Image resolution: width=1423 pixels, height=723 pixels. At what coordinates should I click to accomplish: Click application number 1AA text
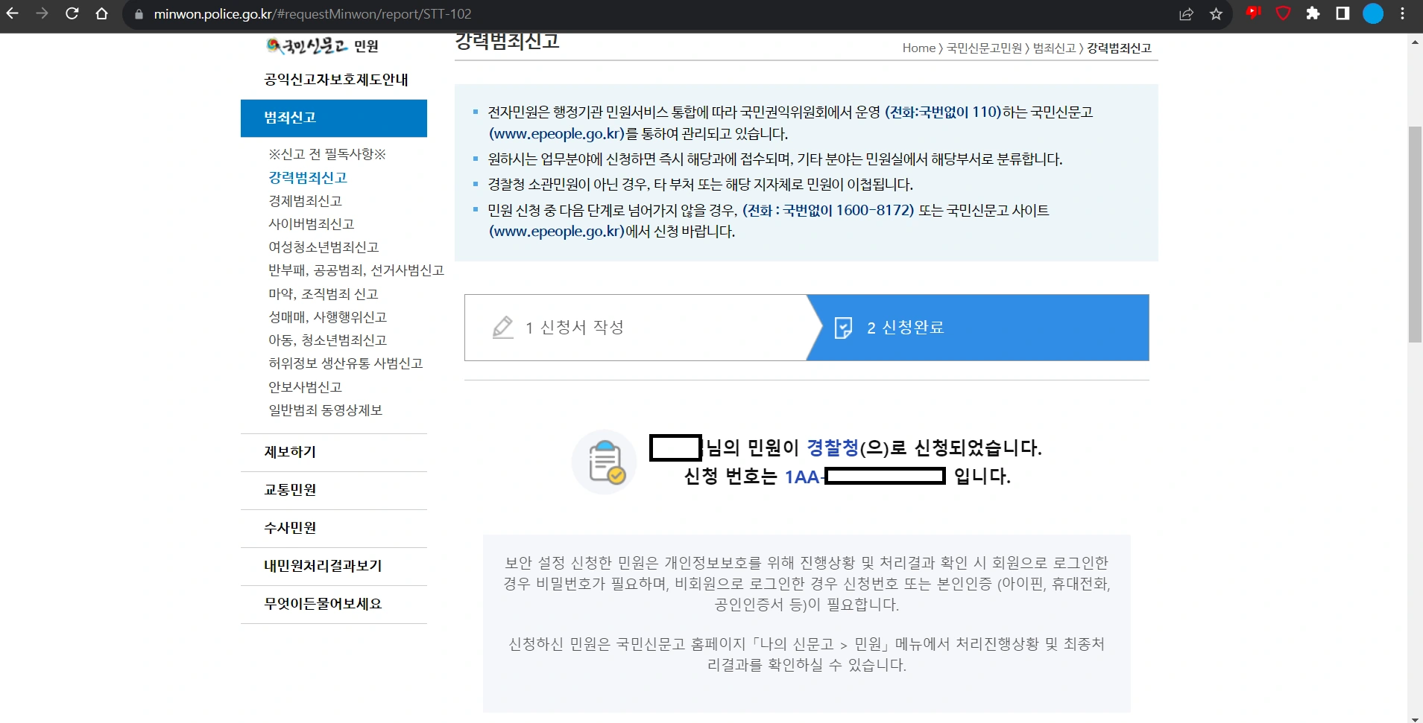[802, 477]
